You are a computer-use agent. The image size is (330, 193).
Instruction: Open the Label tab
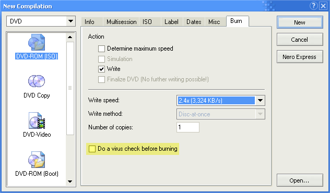[172, 22]
